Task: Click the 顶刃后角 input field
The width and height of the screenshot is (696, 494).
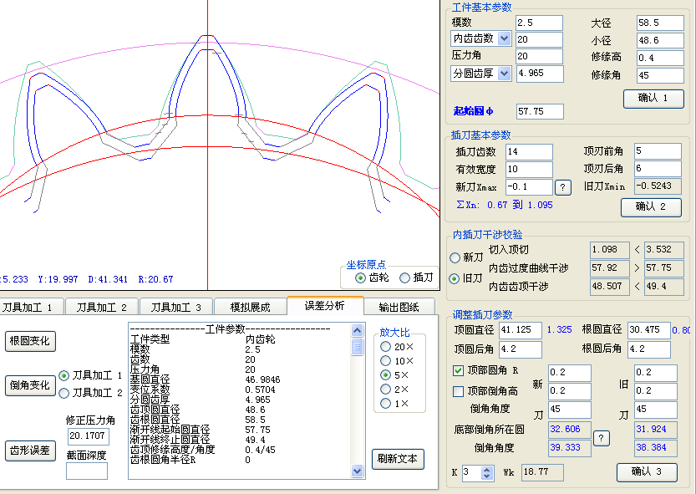Action: point(658,168)
